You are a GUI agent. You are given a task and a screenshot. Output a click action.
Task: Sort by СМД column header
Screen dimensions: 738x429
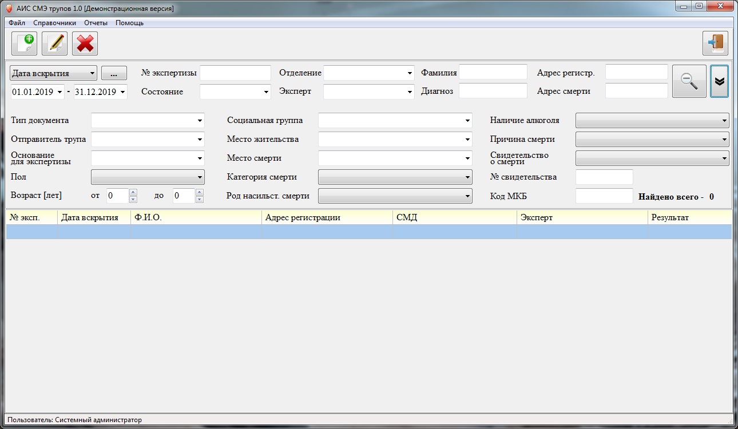pos(455,217)
